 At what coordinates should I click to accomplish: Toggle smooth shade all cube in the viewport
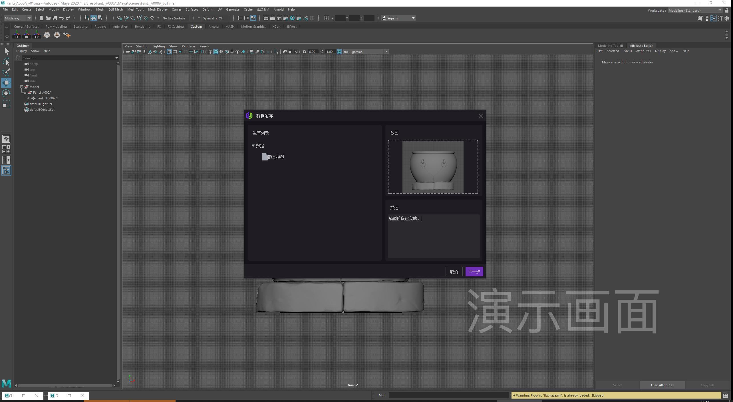point(216,52)
